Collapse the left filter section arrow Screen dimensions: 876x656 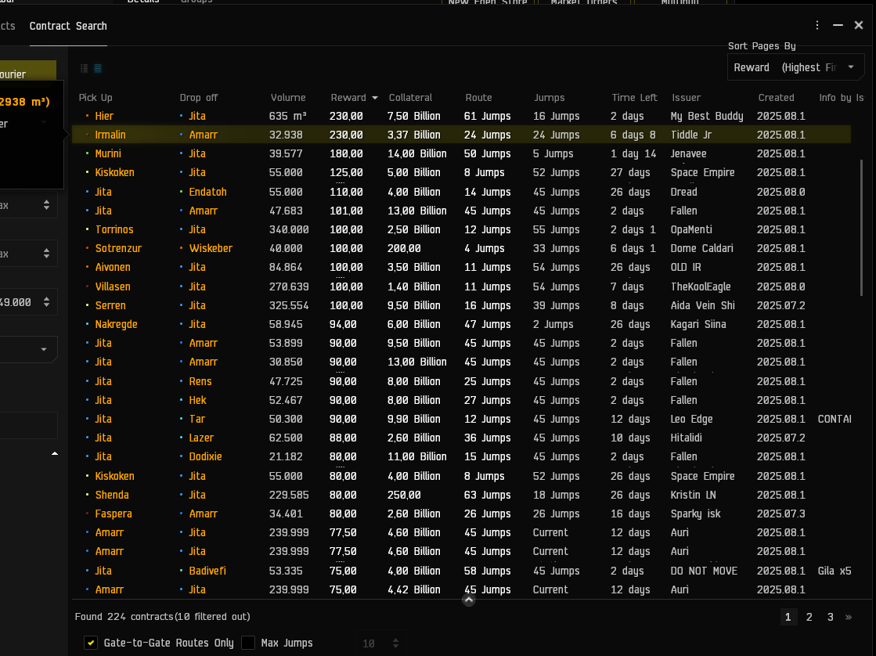point(55,454)
